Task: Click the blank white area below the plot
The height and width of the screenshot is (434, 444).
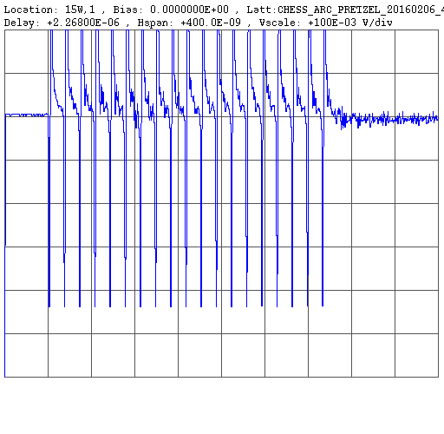Action: tap(222, 405)
